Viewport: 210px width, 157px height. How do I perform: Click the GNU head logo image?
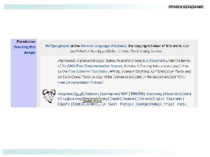click(x=49, y=96)
